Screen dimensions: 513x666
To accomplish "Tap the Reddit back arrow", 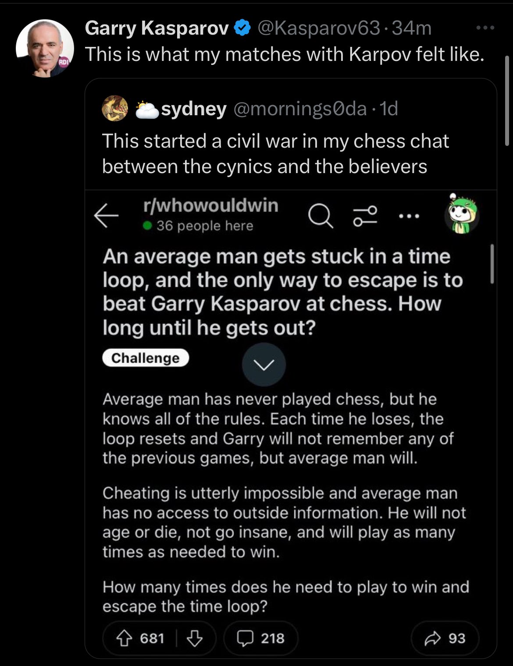I will 106,215.
